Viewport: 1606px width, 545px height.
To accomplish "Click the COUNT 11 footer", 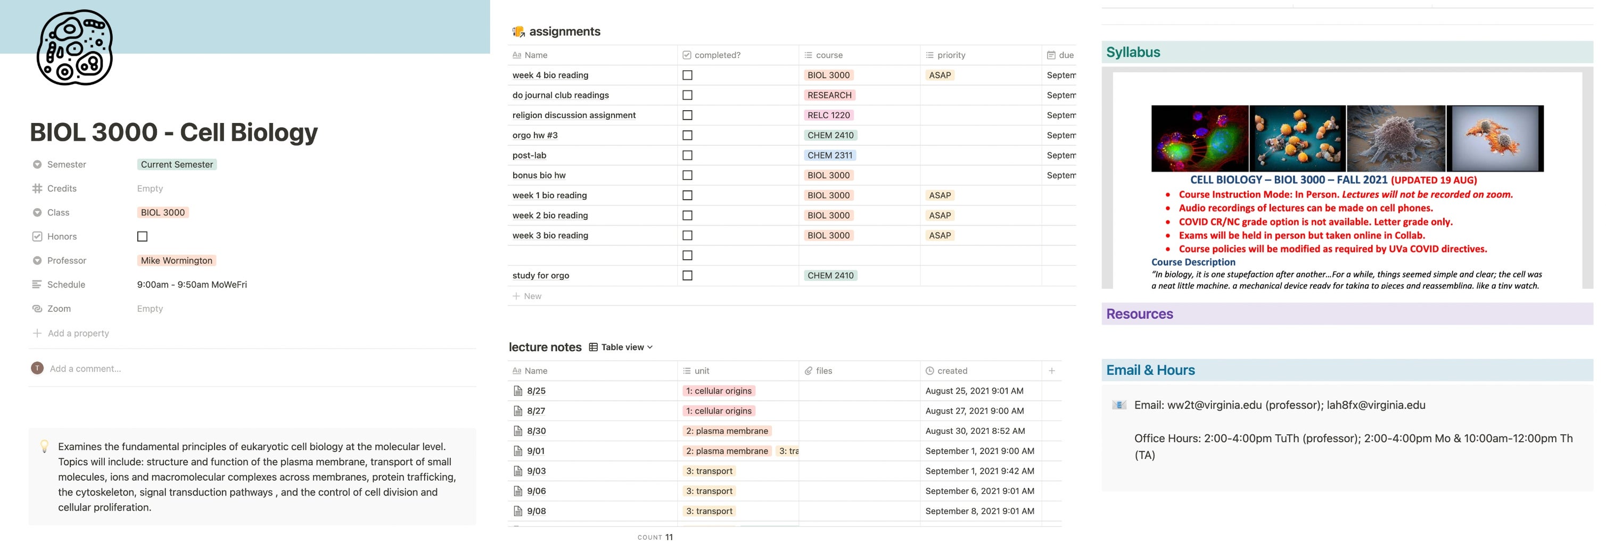I will click(x=655, y=537).
